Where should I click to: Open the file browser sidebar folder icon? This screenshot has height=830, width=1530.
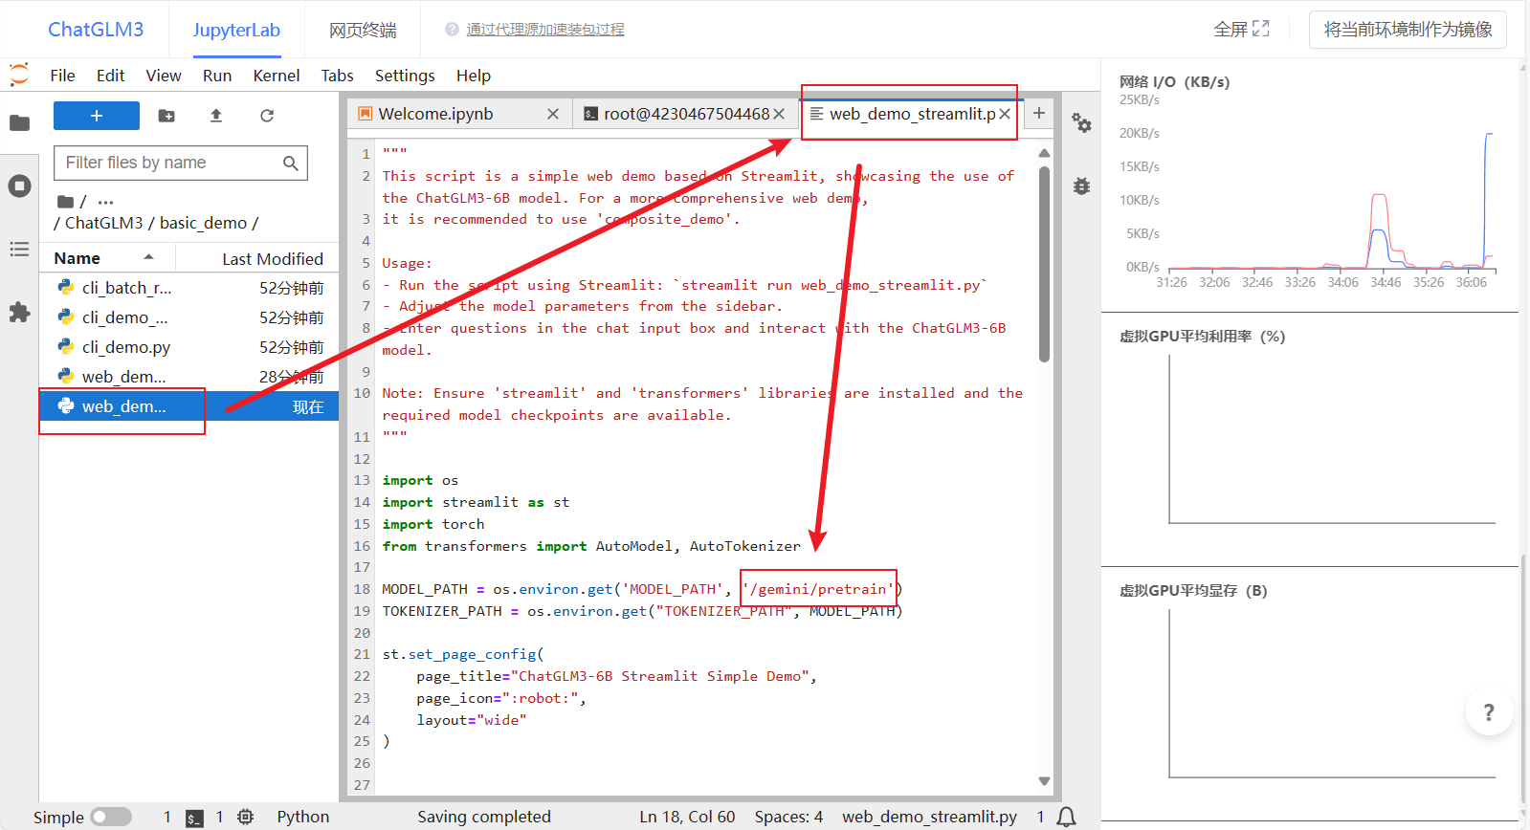click(x=19, y=123)
